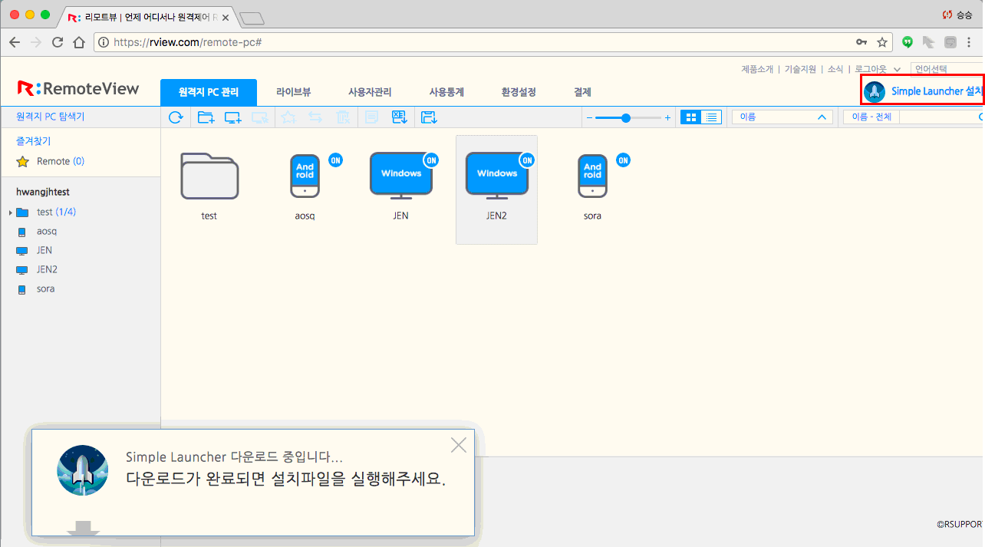The width and height of the screenshot is (985, 547).
Task: Select aosq in sidebar tree
Action: (47, 231)
